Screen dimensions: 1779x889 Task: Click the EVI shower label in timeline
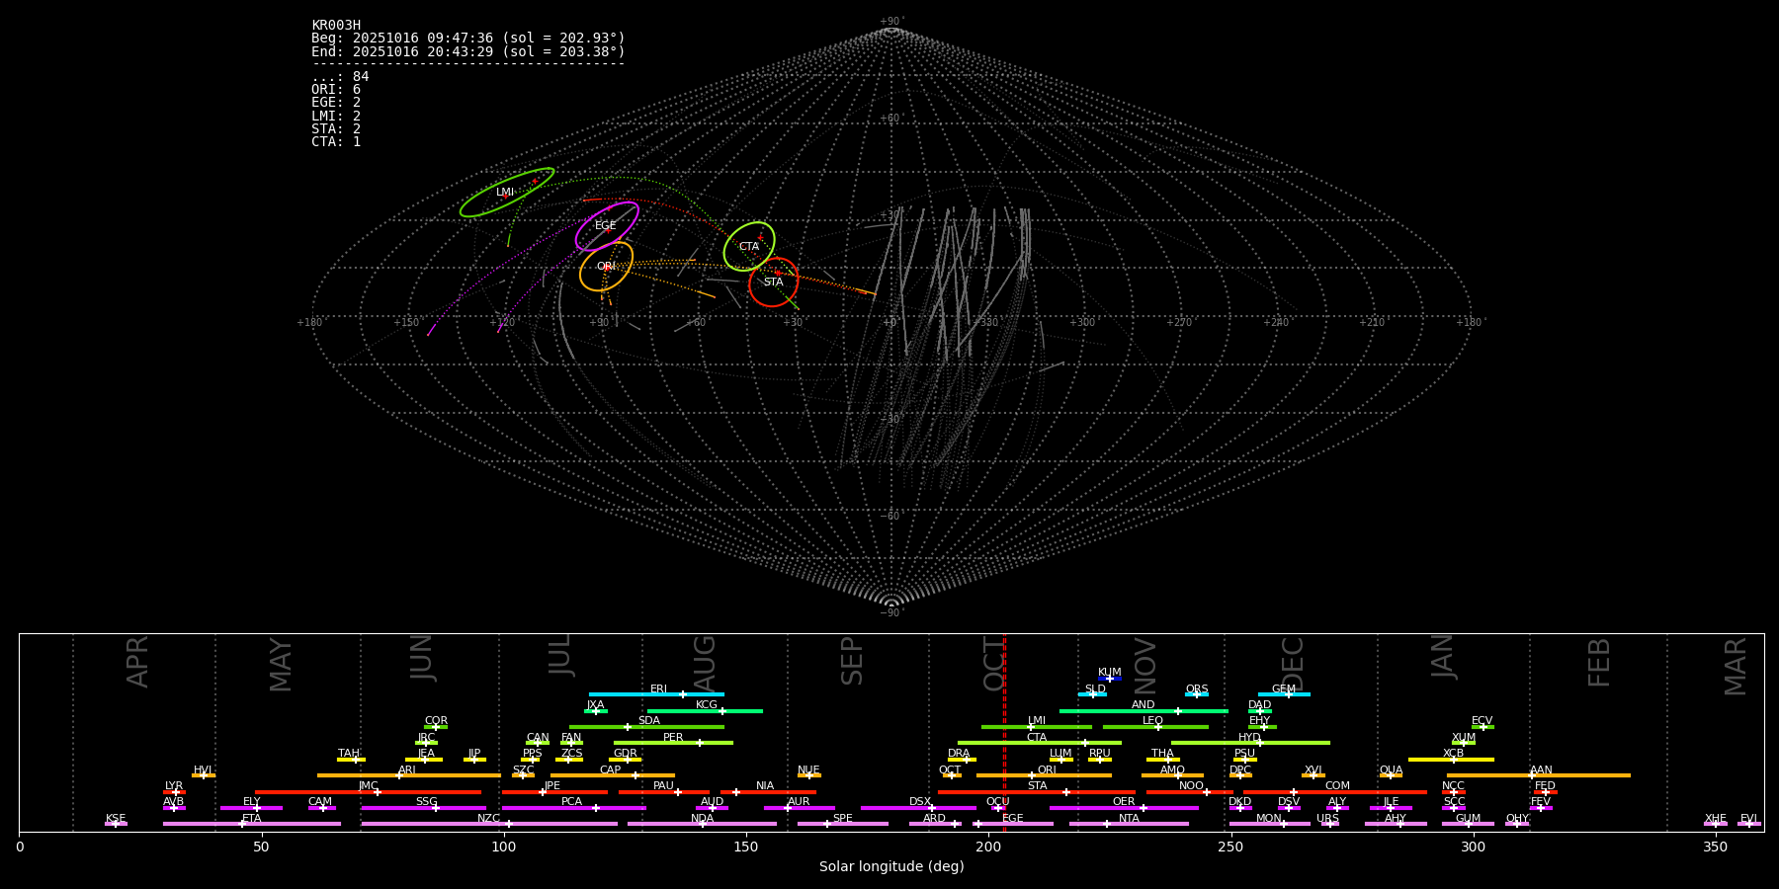tap(1748, 819)
